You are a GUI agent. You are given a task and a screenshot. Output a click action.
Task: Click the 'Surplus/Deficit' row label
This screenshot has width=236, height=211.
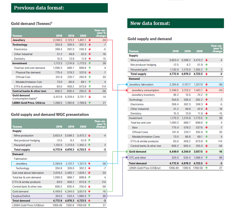coord(21,196)
